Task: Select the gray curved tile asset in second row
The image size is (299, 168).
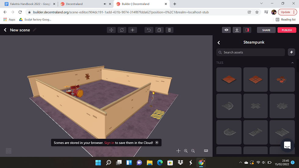Action: (x=229, y=106)
